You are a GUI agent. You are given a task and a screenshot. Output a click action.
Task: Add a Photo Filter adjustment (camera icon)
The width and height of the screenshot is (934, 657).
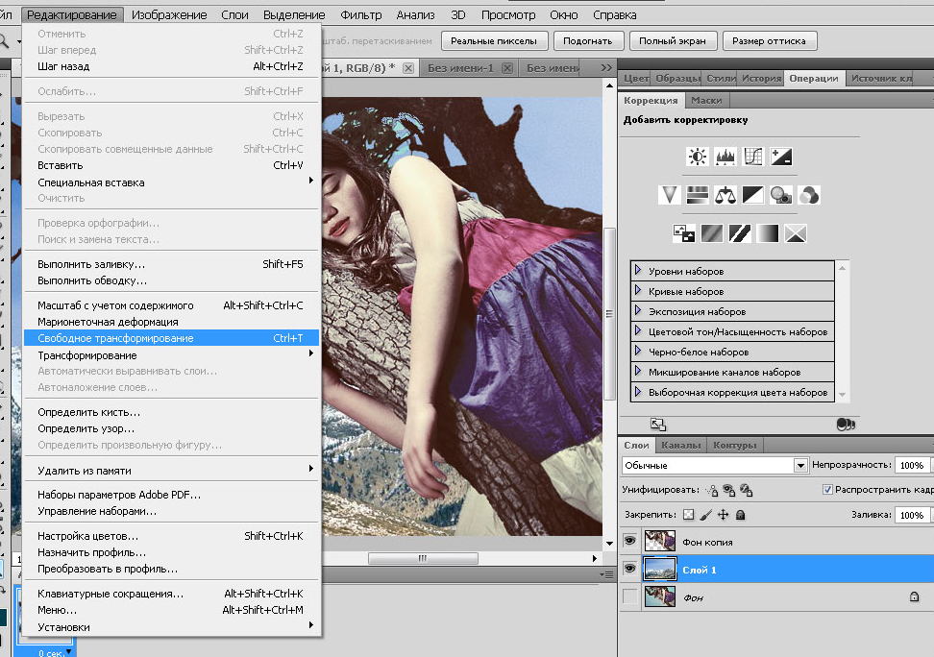click(781, 195)
